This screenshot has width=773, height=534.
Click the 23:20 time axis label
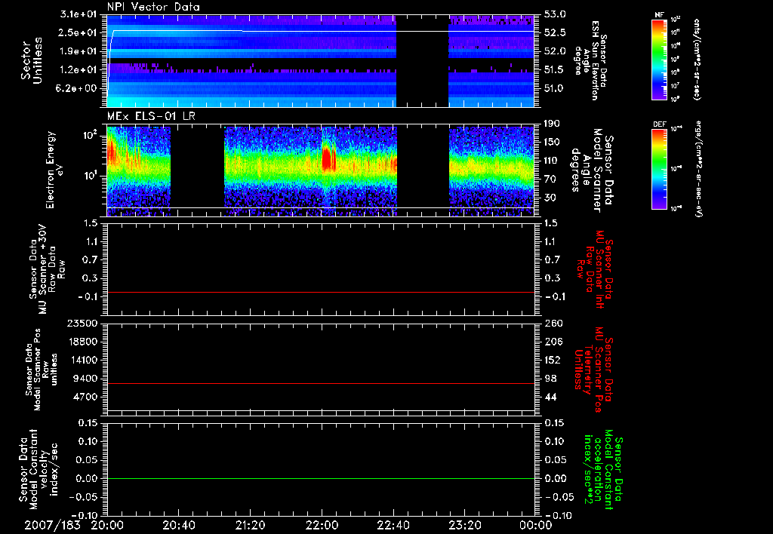pyautogui.click(x=465, y=523)
